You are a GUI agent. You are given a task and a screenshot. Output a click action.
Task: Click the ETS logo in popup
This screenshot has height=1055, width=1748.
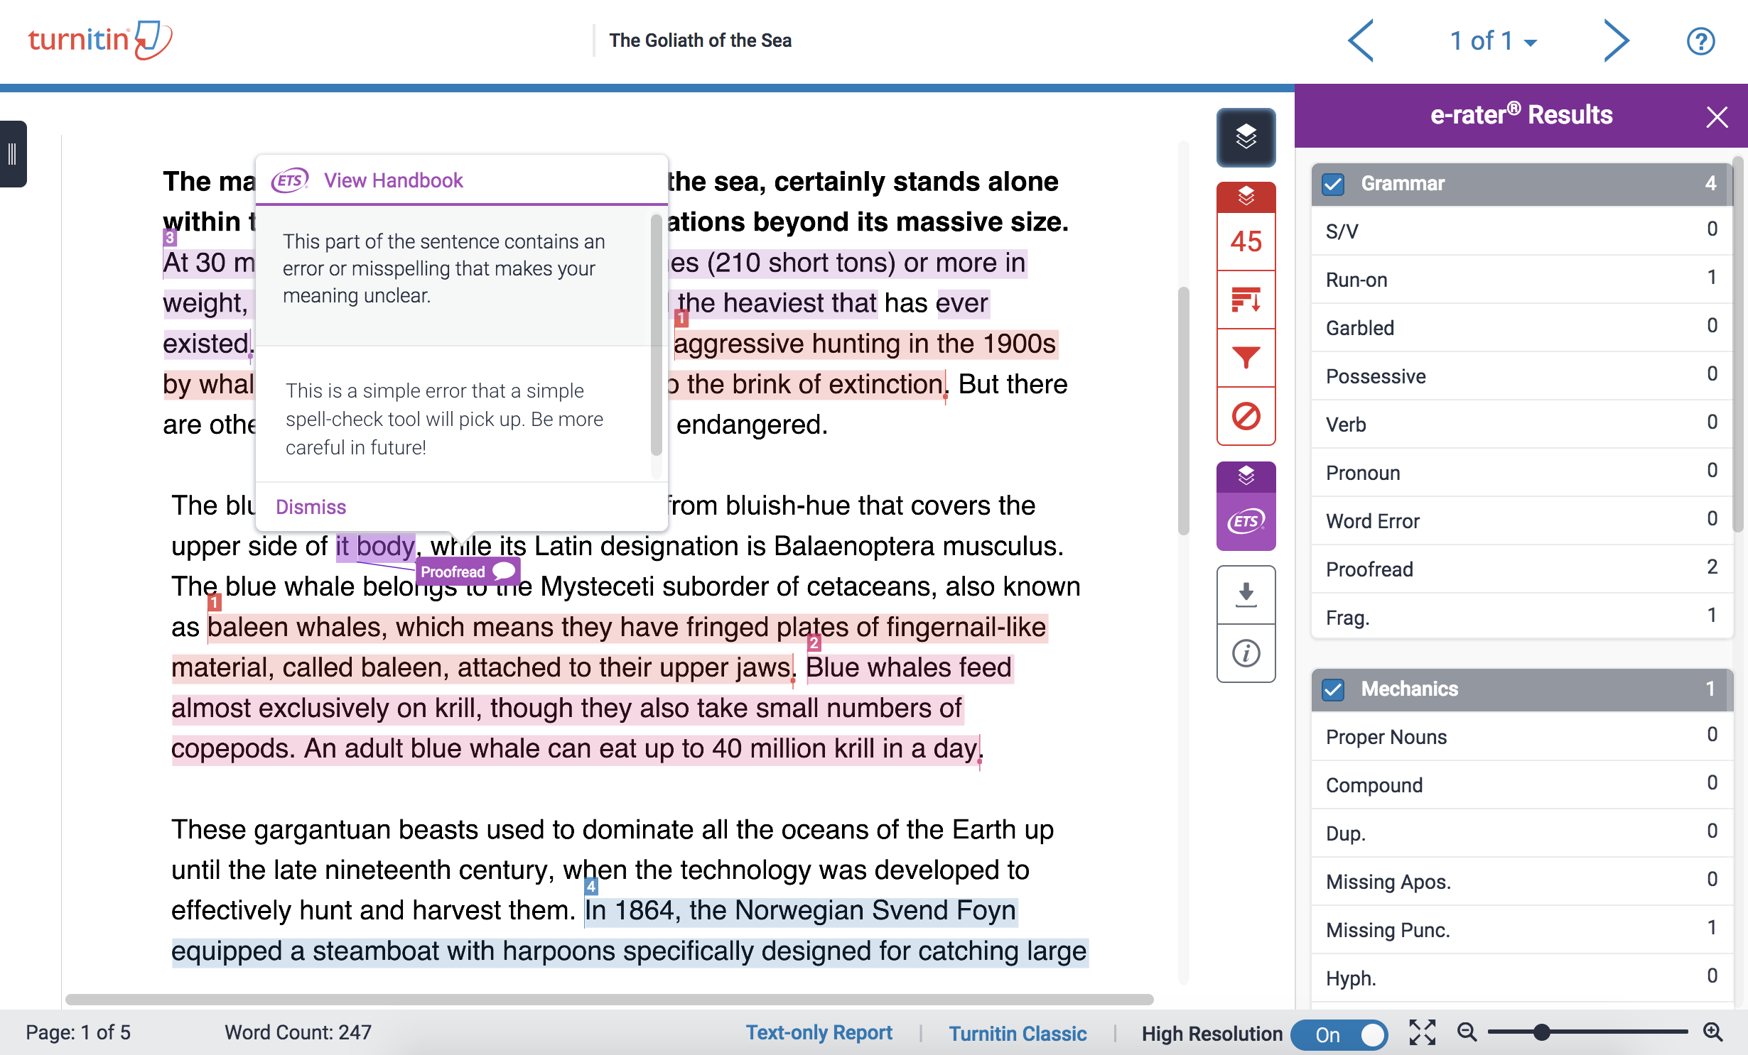coord(290,180)
